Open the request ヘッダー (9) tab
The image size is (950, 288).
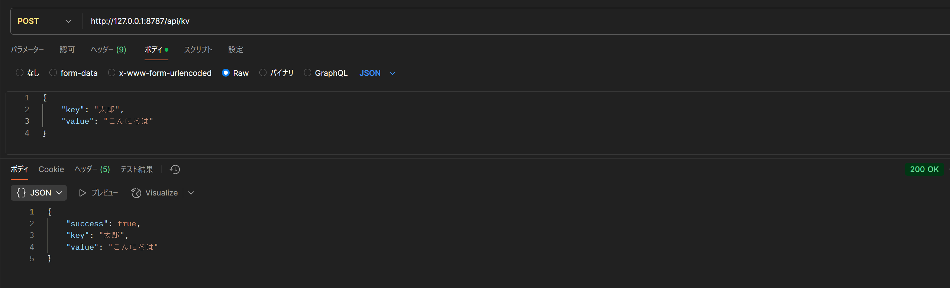[109, 50]
